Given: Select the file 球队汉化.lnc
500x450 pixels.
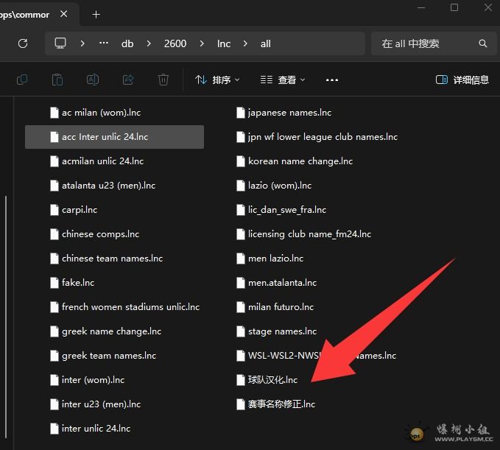Looking at the screenshot, I should coord(272,380).
